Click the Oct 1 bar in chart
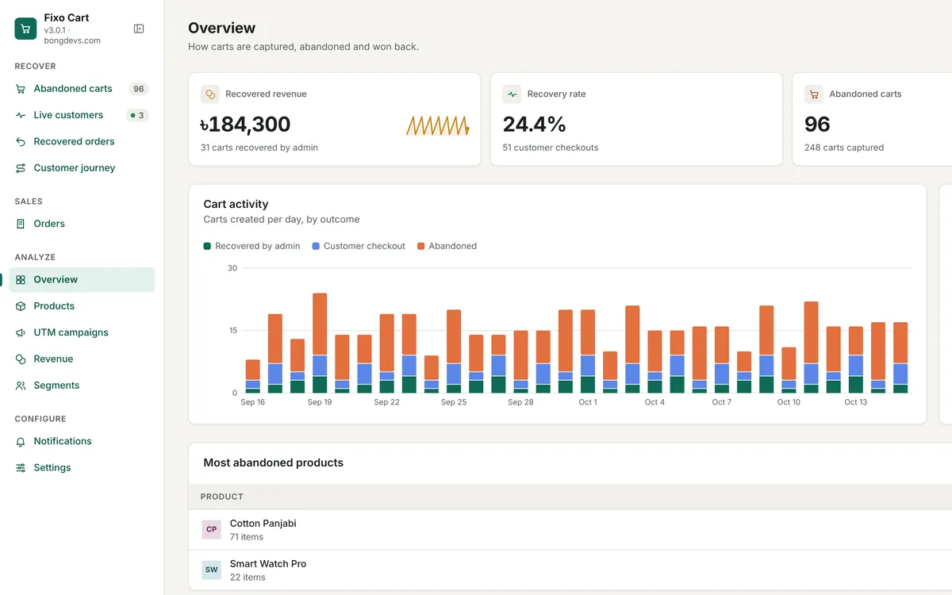 (588, 351)
